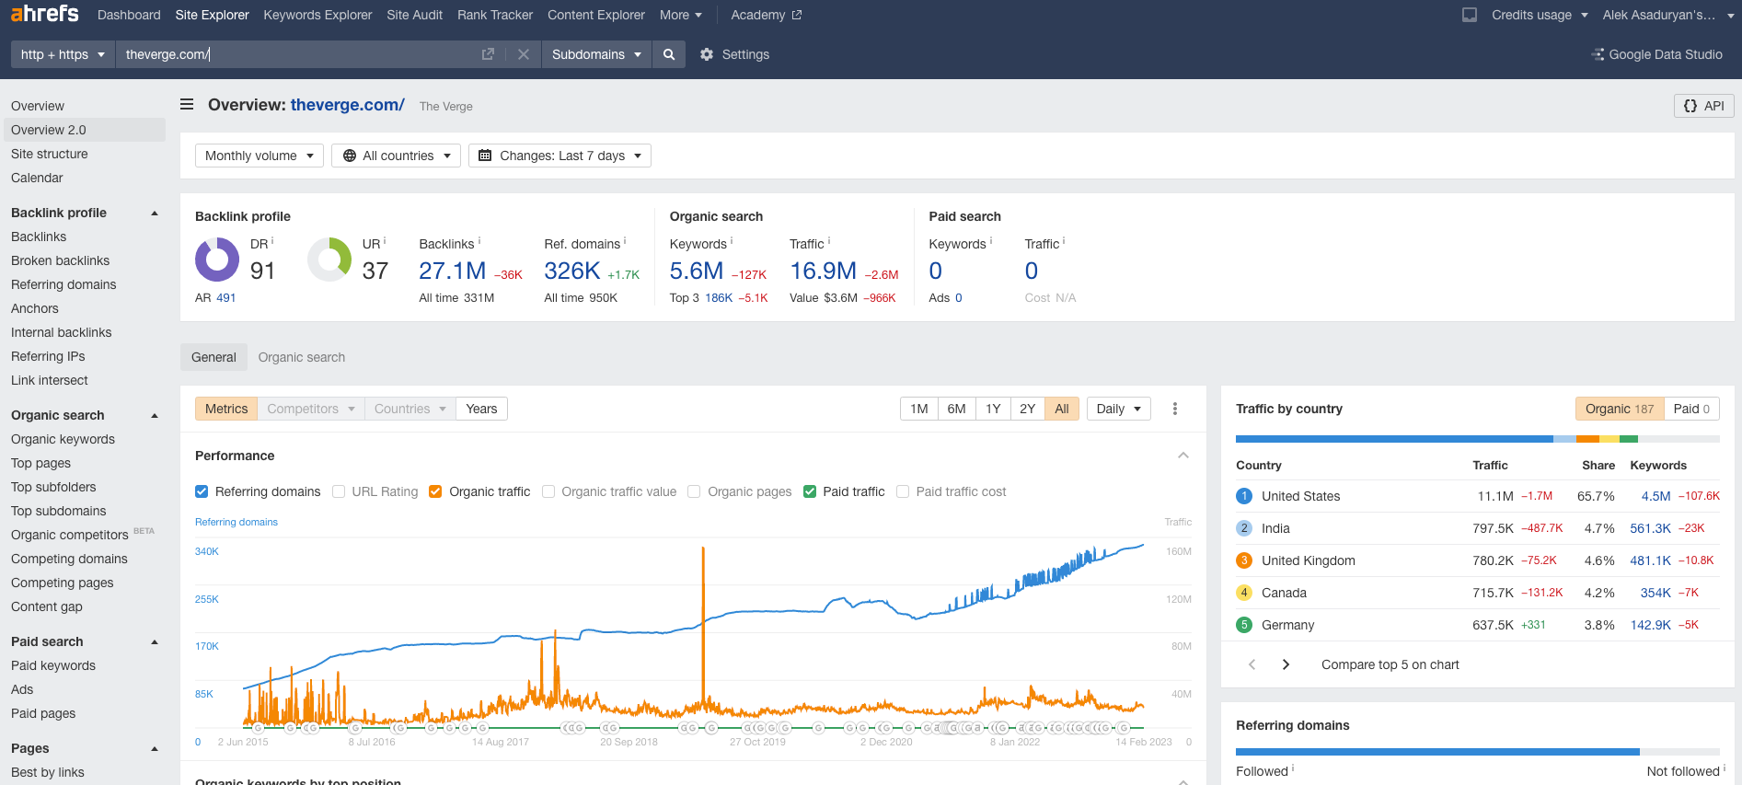Open Keywords Explorer in top navigation
1742x785 pixels.
tap(317, 15)
